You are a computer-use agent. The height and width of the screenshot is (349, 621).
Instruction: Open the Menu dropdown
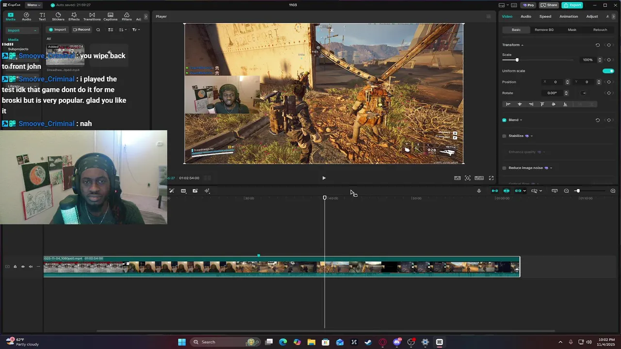coord(33,5)
